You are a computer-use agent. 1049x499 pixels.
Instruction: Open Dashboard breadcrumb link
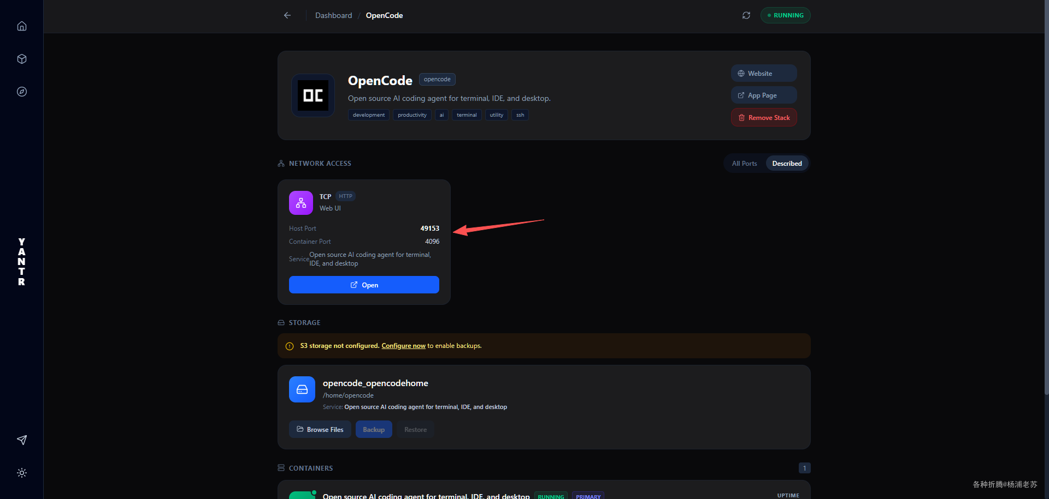pos(334,15)
